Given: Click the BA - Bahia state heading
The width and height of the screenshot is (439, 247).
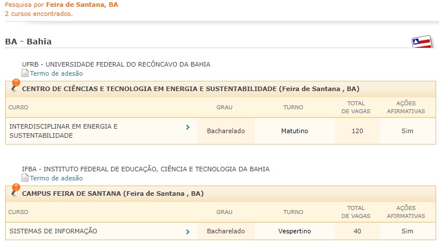Looking at the screenshot, I should 28,42.
